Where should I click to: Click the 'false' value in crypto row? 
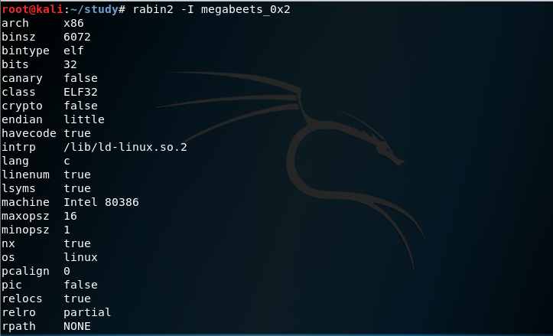[x=81, y=106]
